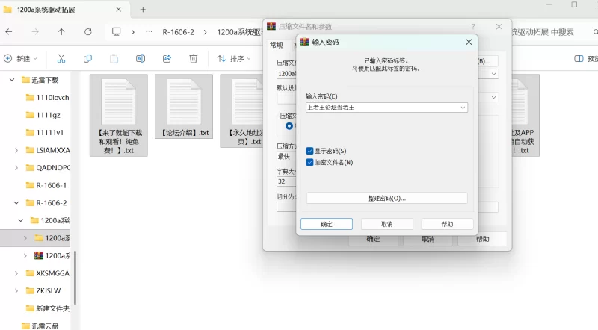Click the Delete trash can icon
Image resolution: width=598 pixels, height=330 pixels.
tap(193, 58)
